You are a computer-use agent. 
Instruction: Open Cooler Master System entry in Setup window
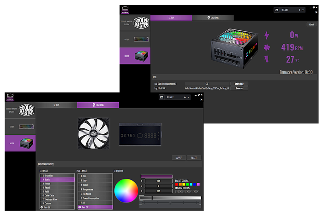135,23
